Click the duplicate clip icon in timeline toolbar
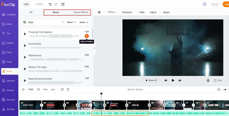The image size is (229, 116). (x=62, y=89)
